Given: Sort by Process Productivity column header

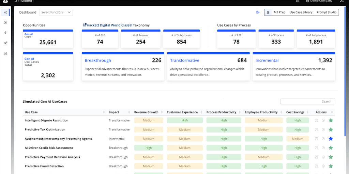Looking at the screenshot, I should click(x=224, y=112).
